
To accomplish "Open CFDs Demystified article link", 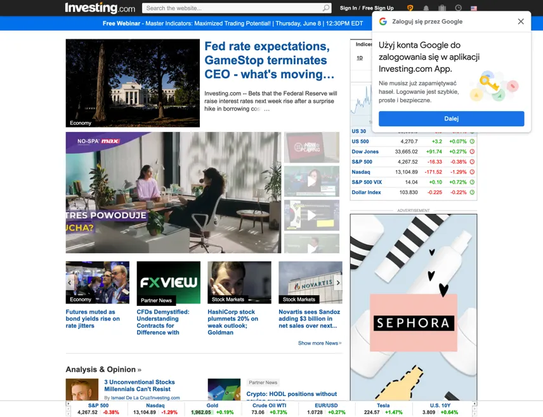I will click(163, 322).
